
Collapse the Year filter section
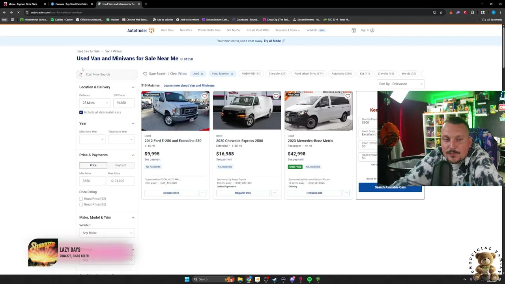(133, 123)
